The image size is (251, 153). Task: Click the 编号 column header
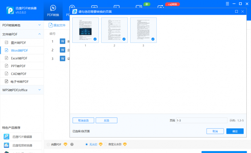[53, 34]
